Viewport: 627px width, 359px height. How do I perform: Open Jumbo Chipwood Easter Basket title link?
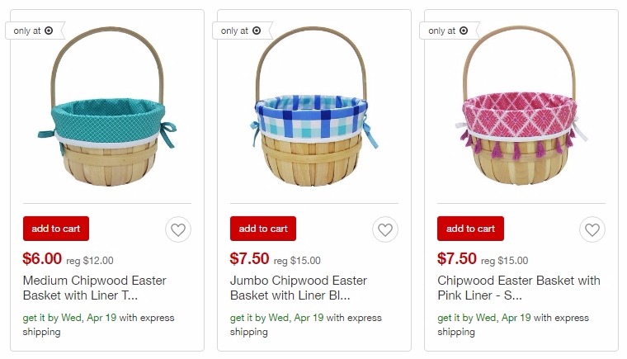299,288
